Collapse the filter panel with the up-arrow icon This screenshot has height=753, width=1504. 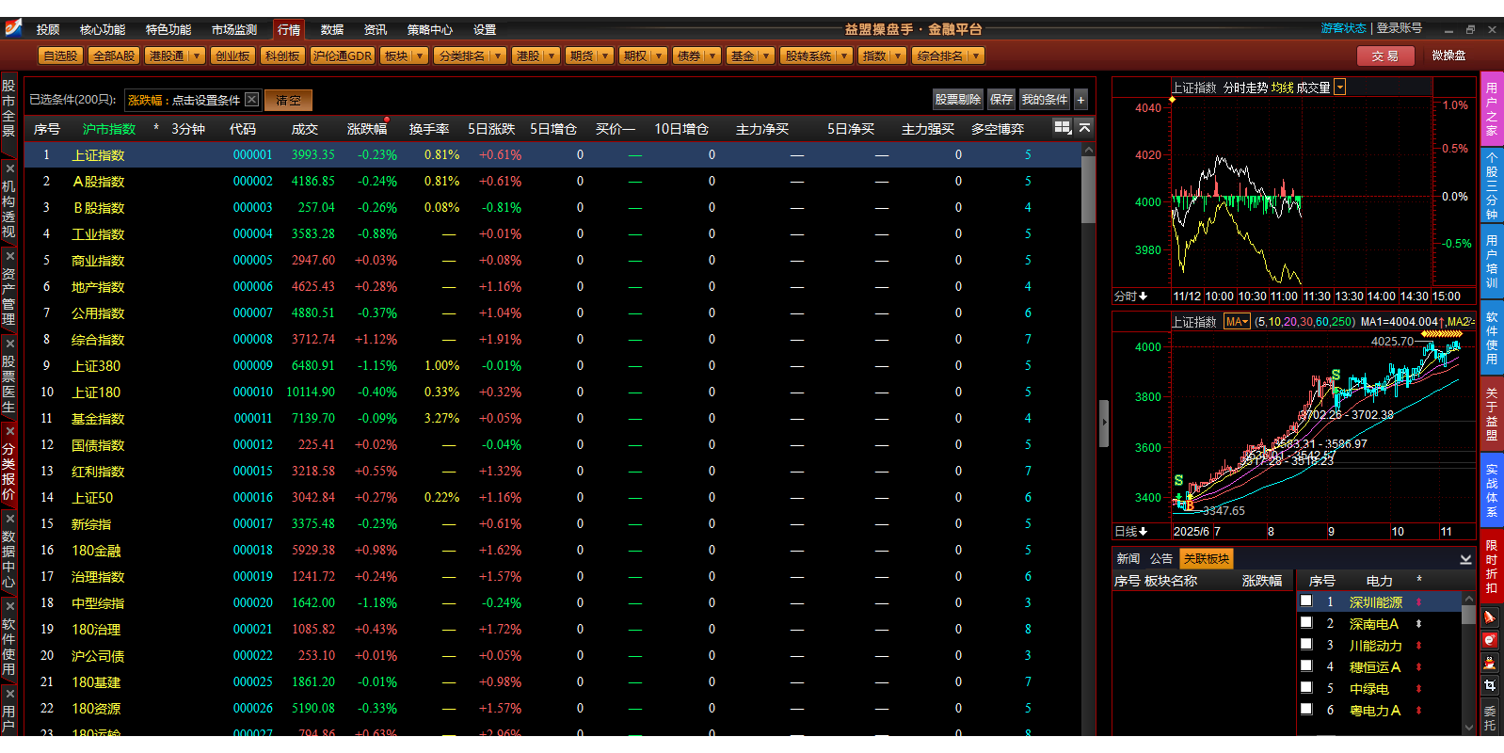click(1084, 127)
